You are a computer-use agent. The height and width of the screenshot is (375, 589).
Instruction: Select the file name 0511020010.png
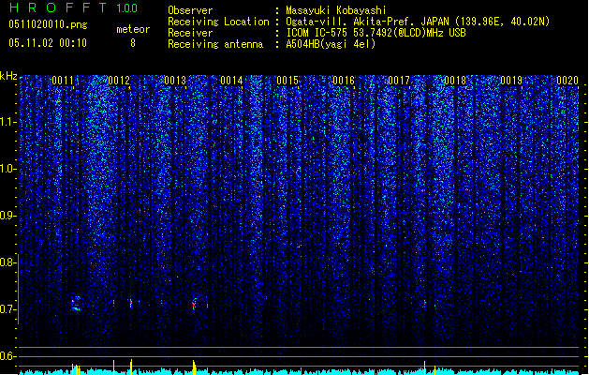[x=48, y=24]
